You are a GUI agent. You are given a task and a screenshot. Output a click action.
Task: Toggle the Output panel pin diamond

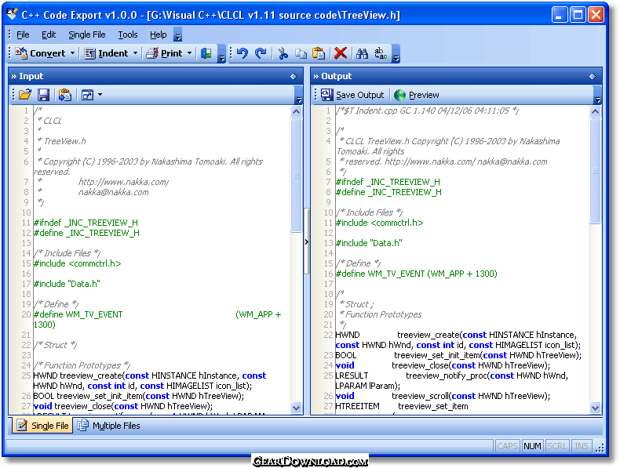593,76
